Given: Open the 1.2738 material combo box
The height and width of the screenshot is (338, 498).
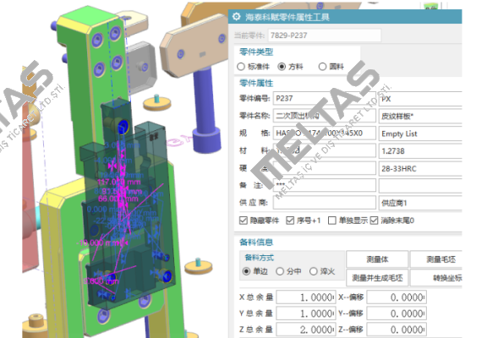Looking at the screenshot, I should point(420,151).
